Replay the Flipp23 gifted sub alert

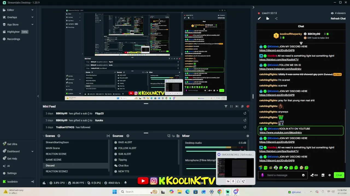245,113
